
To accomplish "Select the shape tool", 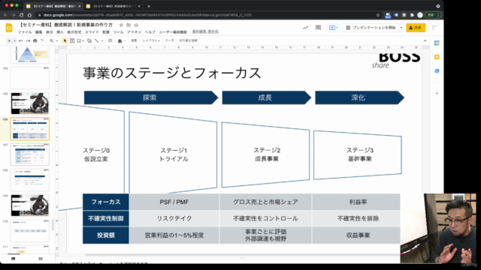I will (89, 40).
